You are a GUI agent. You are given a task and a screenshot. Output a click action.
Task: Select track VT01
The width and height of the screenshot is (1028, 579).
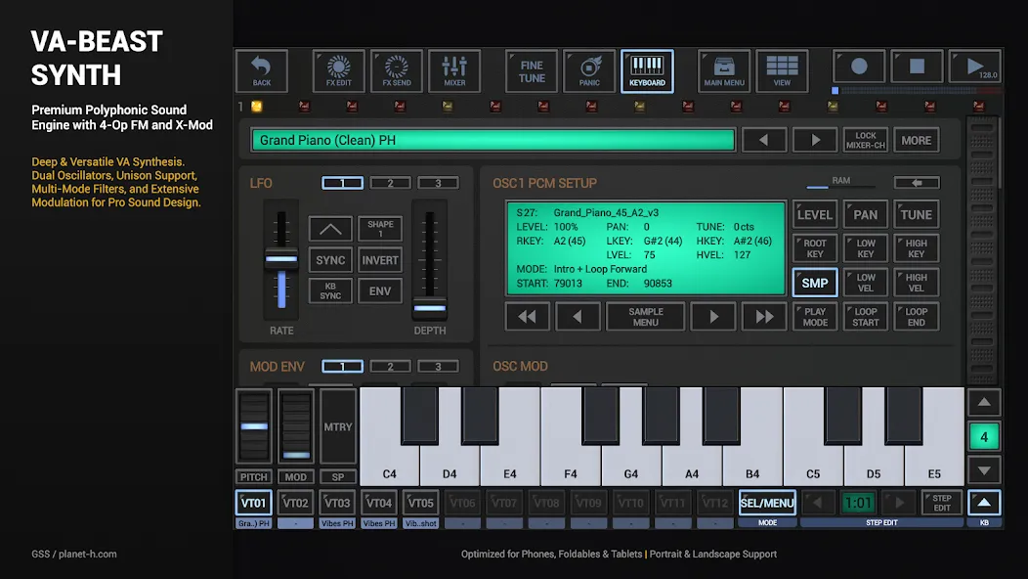[x=254, y=503]
